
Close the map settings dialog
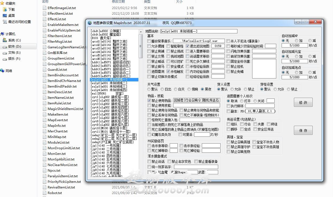pyautogui.click(x=316, y=22)
